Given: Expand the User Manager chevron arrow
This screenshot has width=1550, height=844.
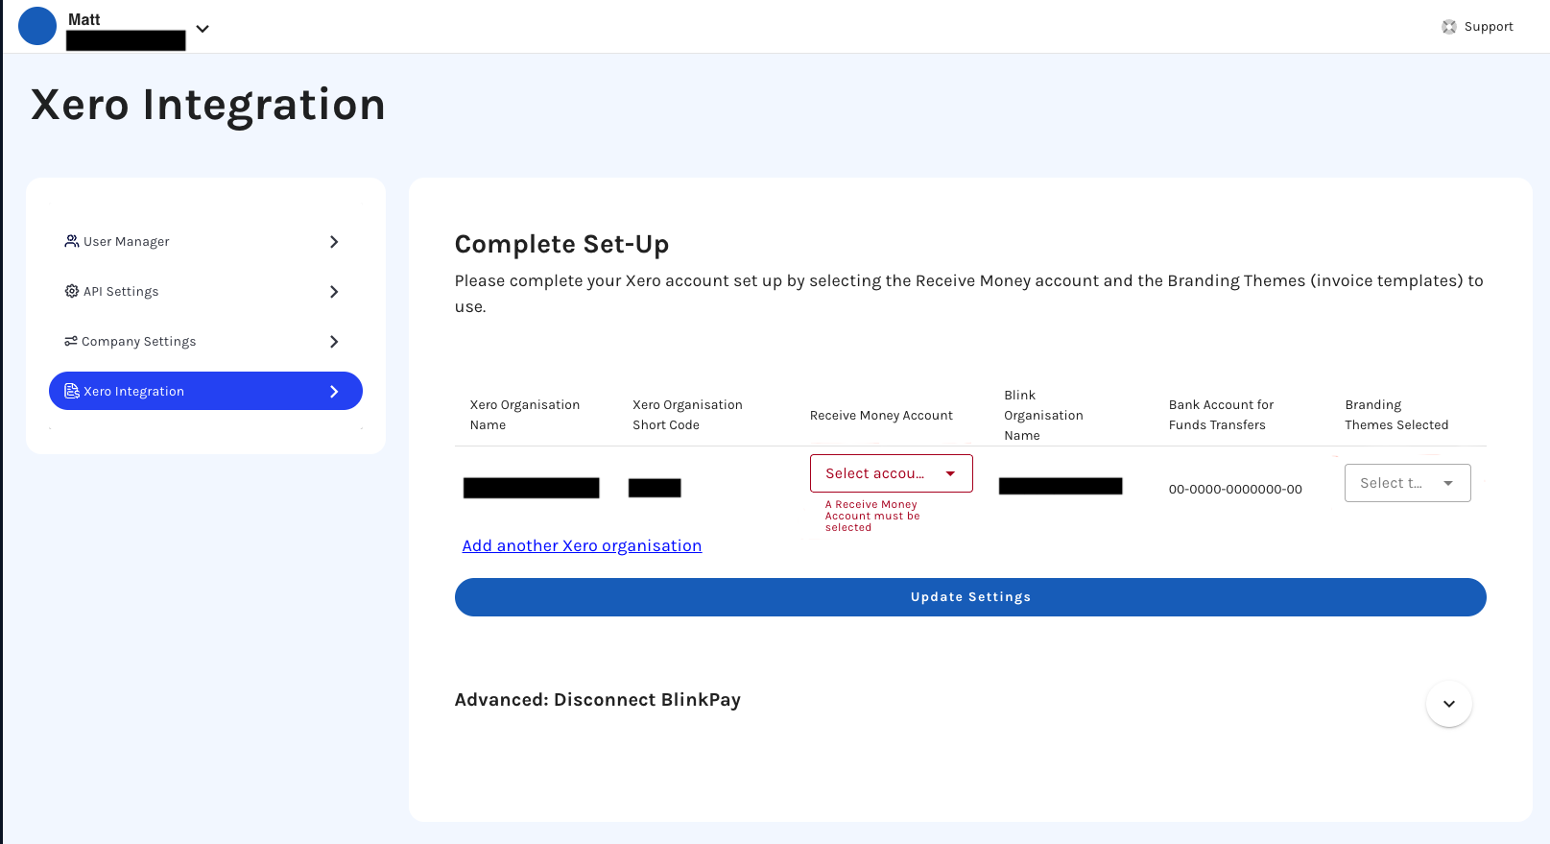Looking at the screenshot, I should (334, 242).
